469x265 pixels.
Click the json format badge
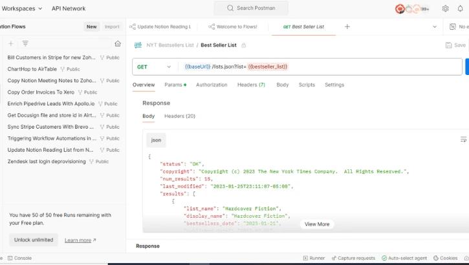pyautogui.click(x=156, y=140)
